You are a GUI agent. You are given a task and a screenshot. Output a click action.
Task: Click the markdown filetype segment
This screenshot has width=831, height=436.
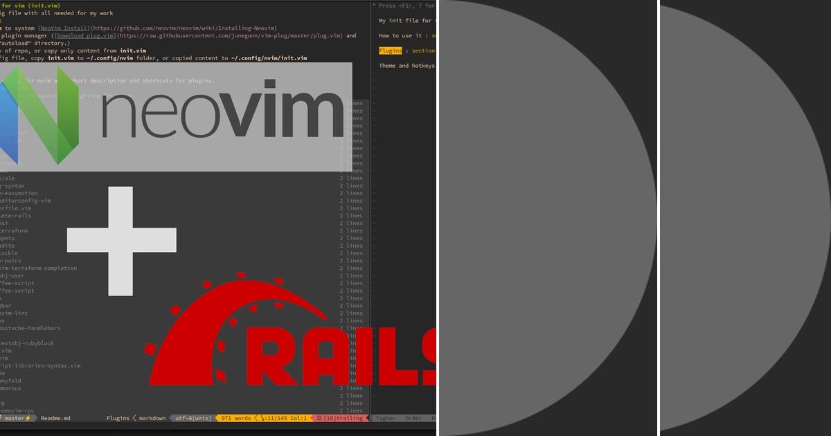[151, 418]
